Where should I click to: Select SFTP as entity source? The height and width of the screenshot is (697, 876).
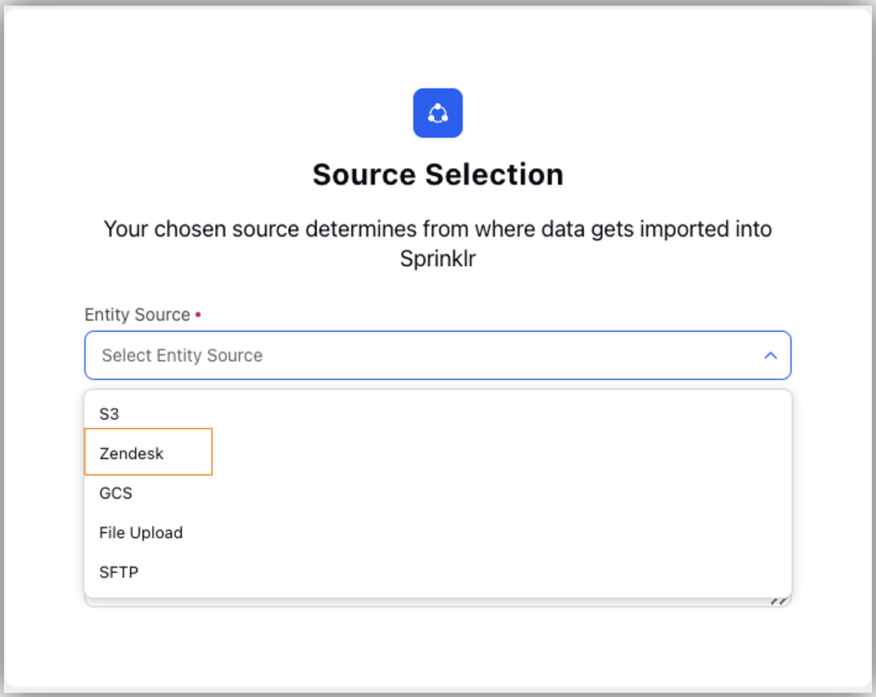point(437,572)
